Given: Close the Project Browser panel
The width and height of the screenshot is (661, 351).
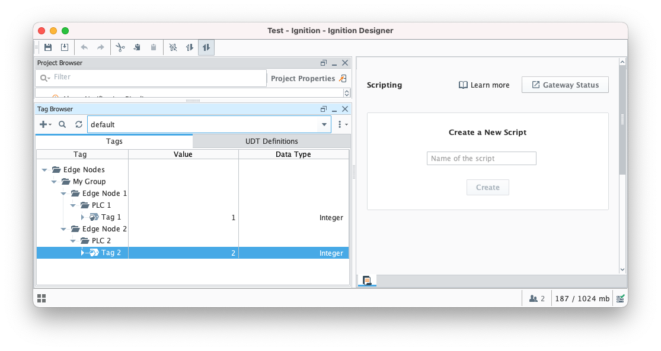Looking at the screenshot, I should pyautogui.click(x=345, y=63).
